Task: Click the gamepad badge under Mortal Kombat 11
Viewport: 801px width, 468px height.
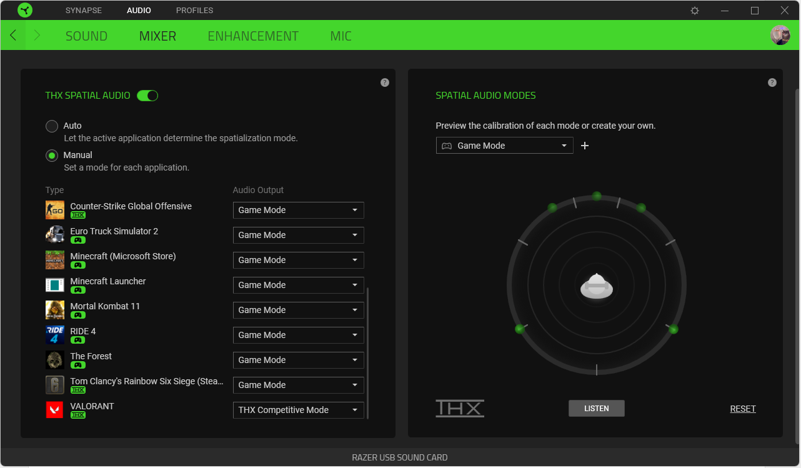Action: 78,315
